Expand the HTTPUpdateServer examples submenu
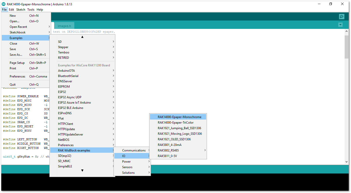 82,134
